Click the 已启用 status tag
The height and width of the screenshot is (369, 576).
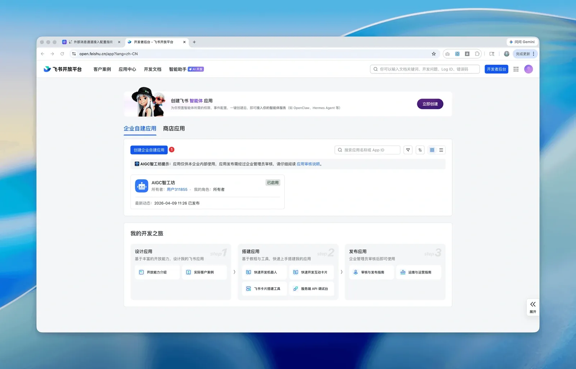coord(273,183)
